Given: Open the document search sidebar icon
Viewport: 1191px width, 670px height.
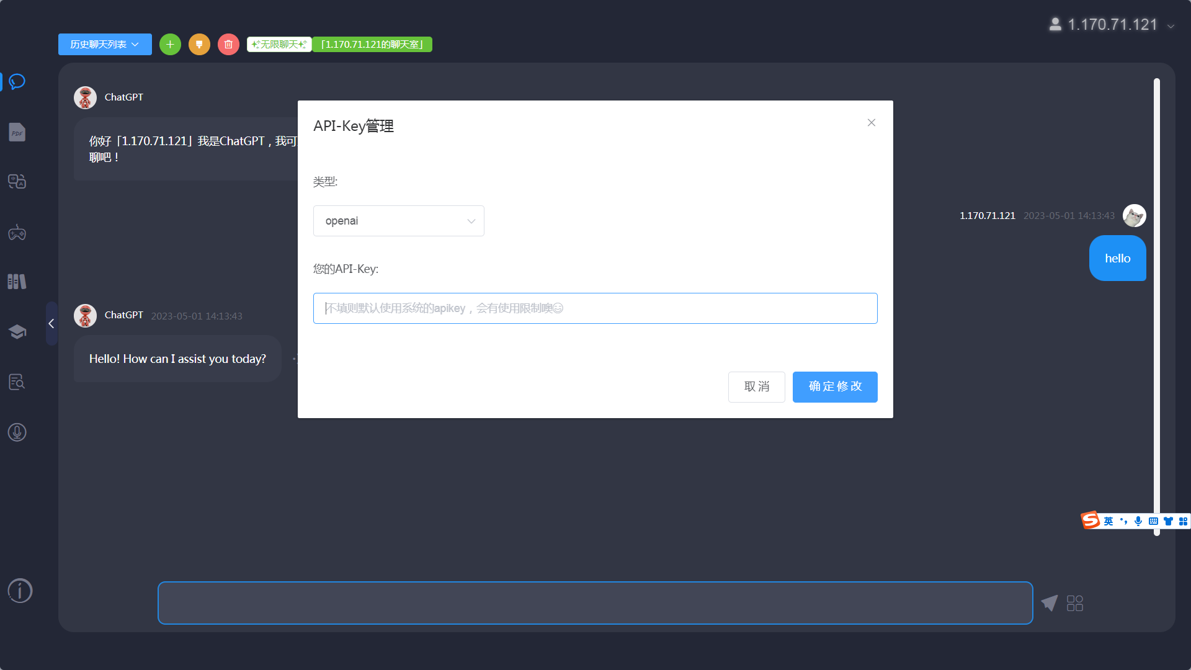Looking at the screenshot, I should 17,382.
